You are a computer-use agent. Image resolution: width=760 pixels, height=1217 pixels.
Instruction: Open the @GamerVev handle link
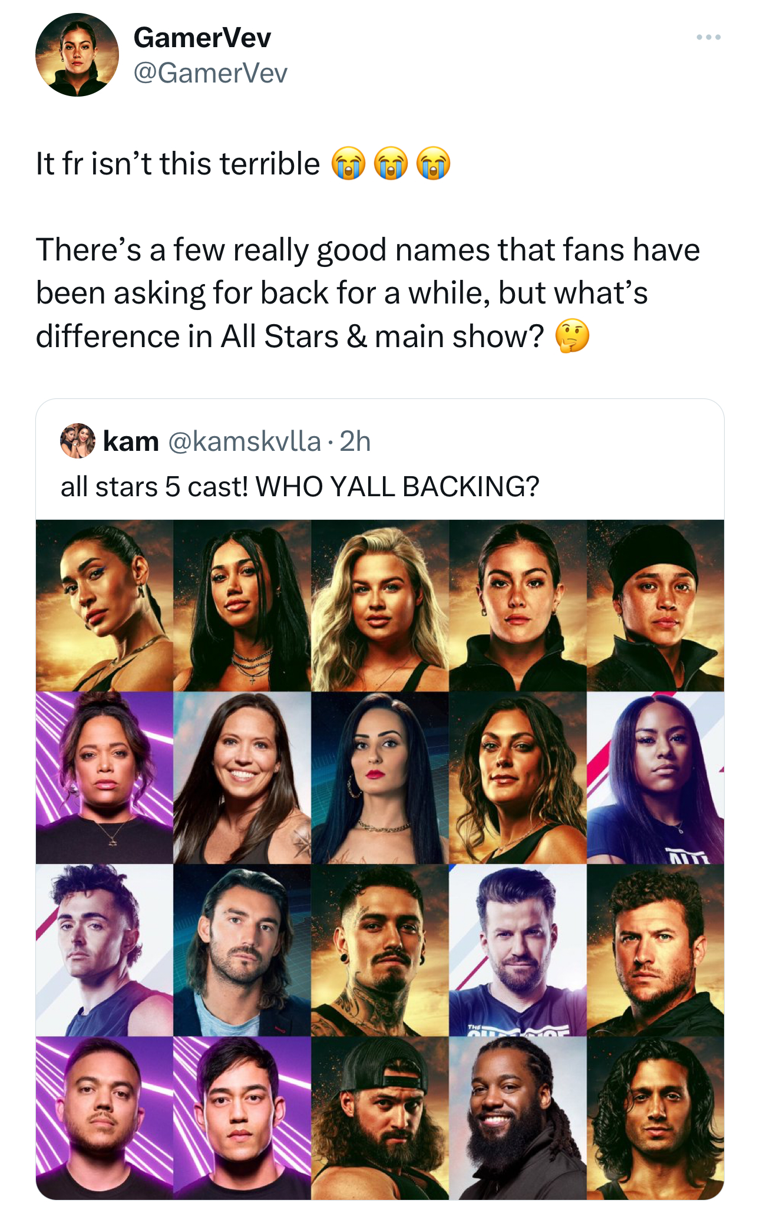tap(210, 74)
